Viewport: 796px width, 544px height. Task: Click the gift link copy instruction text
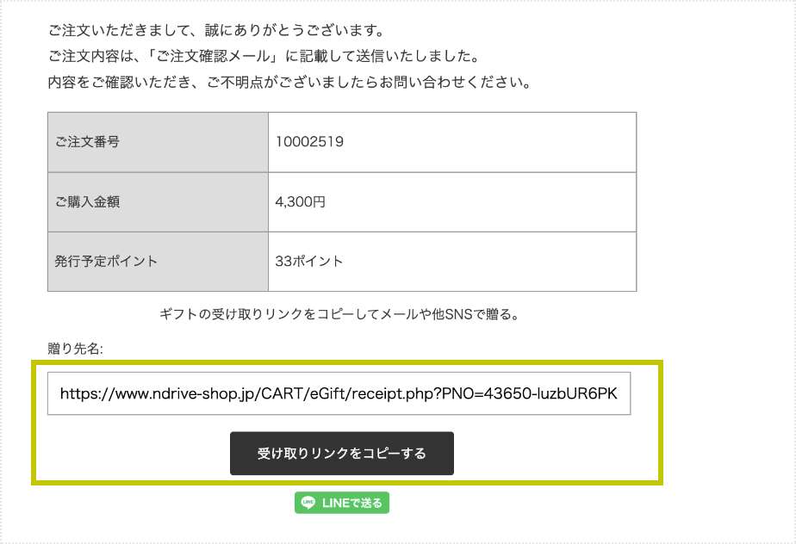[x=339, y=315]
